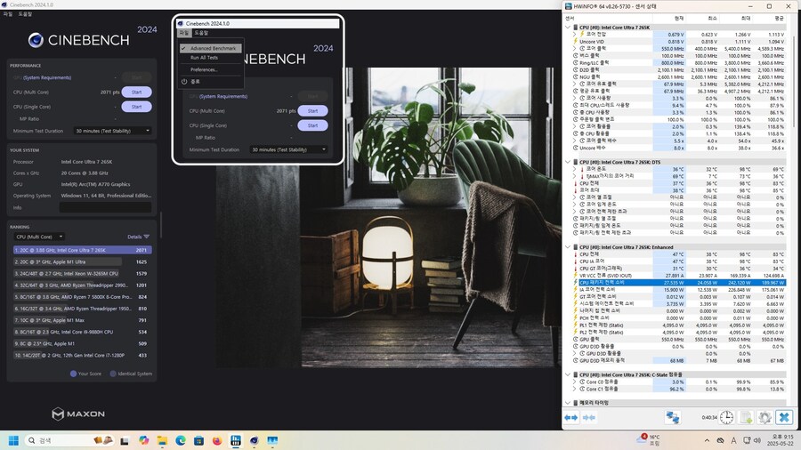Open Task View from the taskbar
Screen dimensions: 801x450
point(124,441)
